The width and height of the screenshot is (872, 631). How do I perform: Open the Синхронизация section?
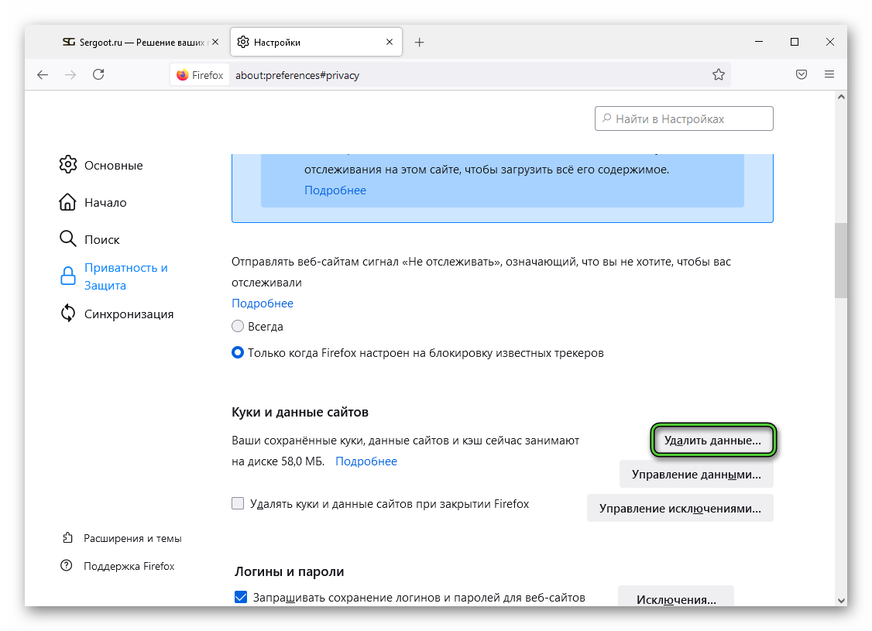[116, 314]
